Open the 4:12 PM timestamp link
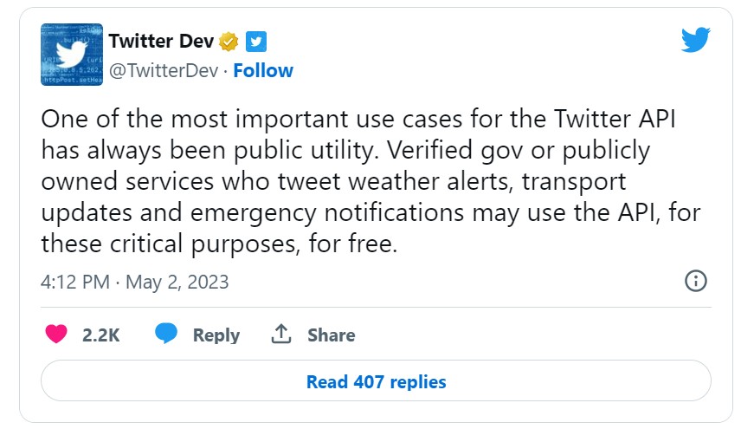741x429 pixels. (75, 283)
